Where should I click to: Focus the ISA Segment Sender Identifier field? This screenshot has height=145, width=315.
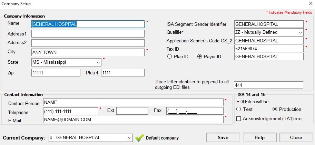click(x=269, y=24)
